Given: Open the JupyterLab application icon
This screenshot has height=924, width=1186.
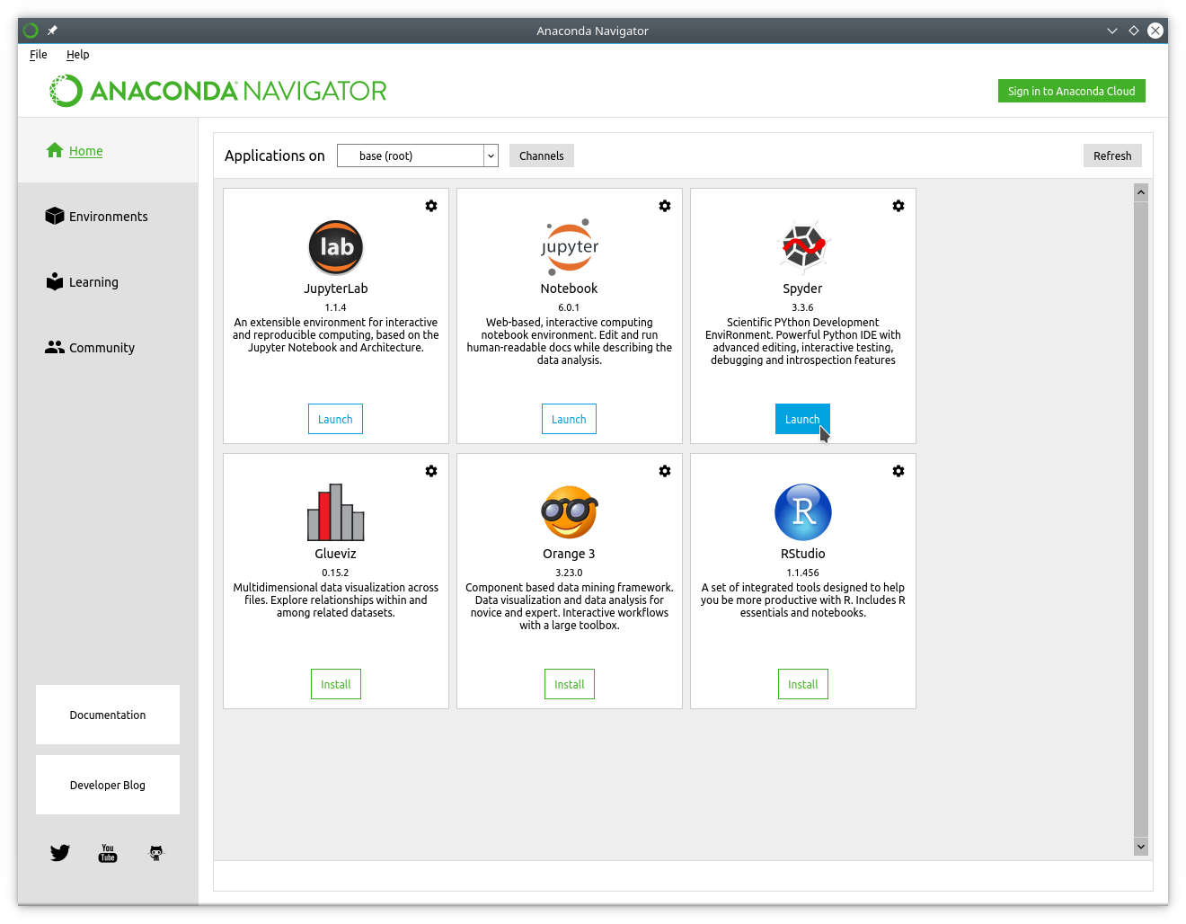Looking at the screenshot, I should point(335,247).
